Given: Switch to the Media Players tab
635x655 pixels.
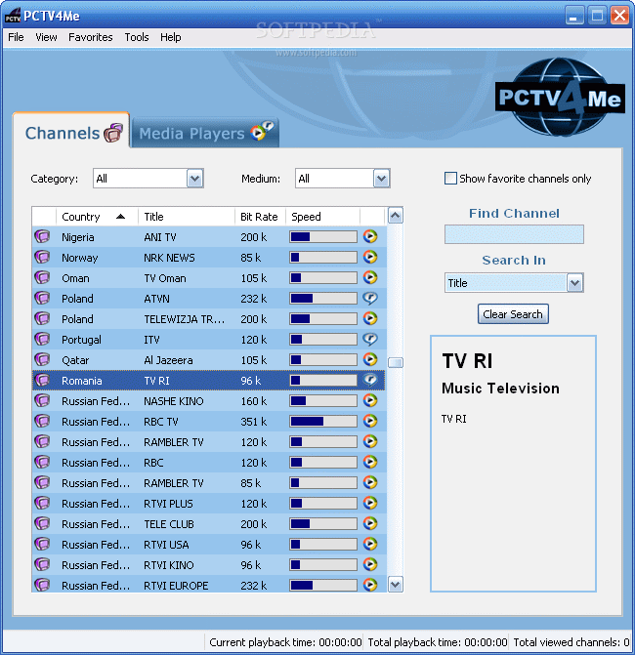Looking at the screenshot, I should click(205, 133).
